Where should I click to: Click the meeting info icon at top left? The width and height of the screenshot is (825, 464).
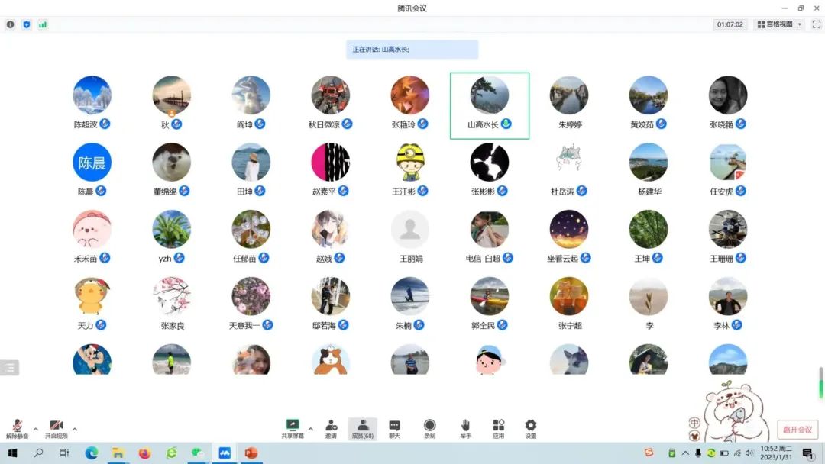tap(11, 24)
